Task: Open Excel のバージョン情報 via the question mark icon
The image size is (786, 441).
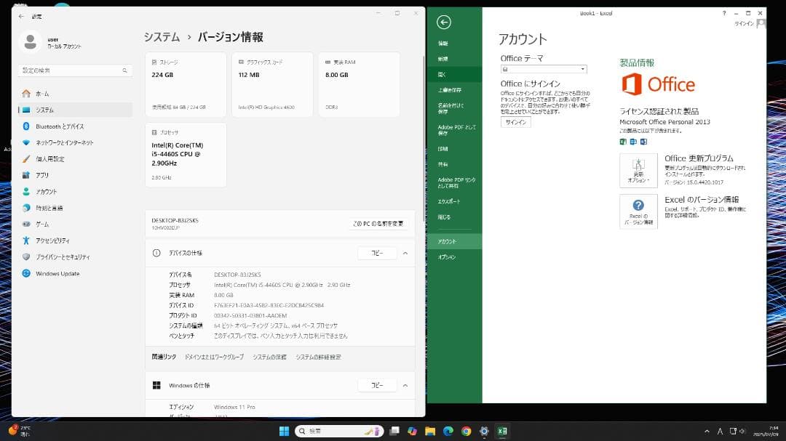Action: point(638,211)
